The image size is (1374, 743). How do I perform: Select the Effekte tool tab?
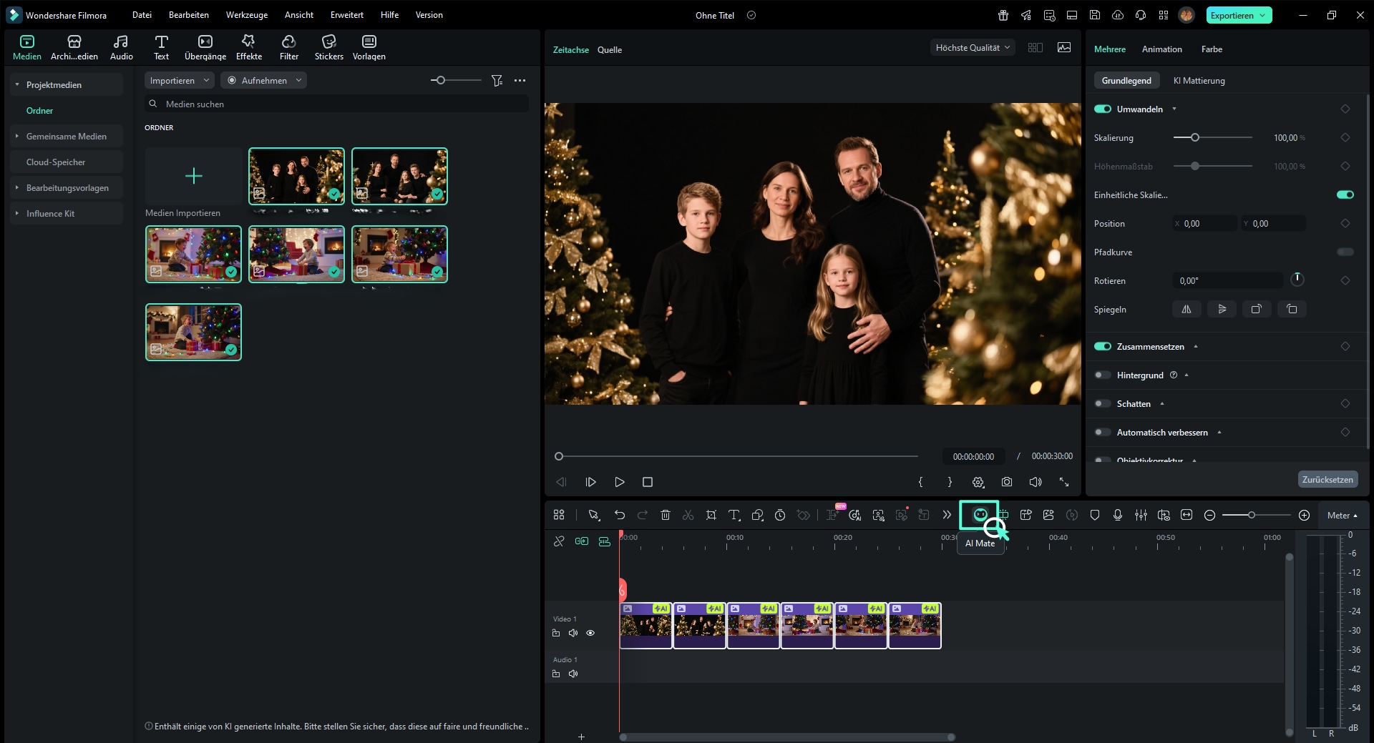point(248,47)
